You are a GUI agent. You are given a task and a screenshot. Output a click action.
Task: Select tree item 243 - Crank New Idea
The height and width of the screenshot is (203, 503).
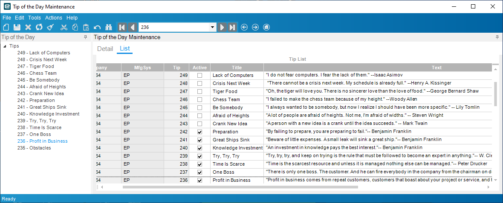point(40,93)
